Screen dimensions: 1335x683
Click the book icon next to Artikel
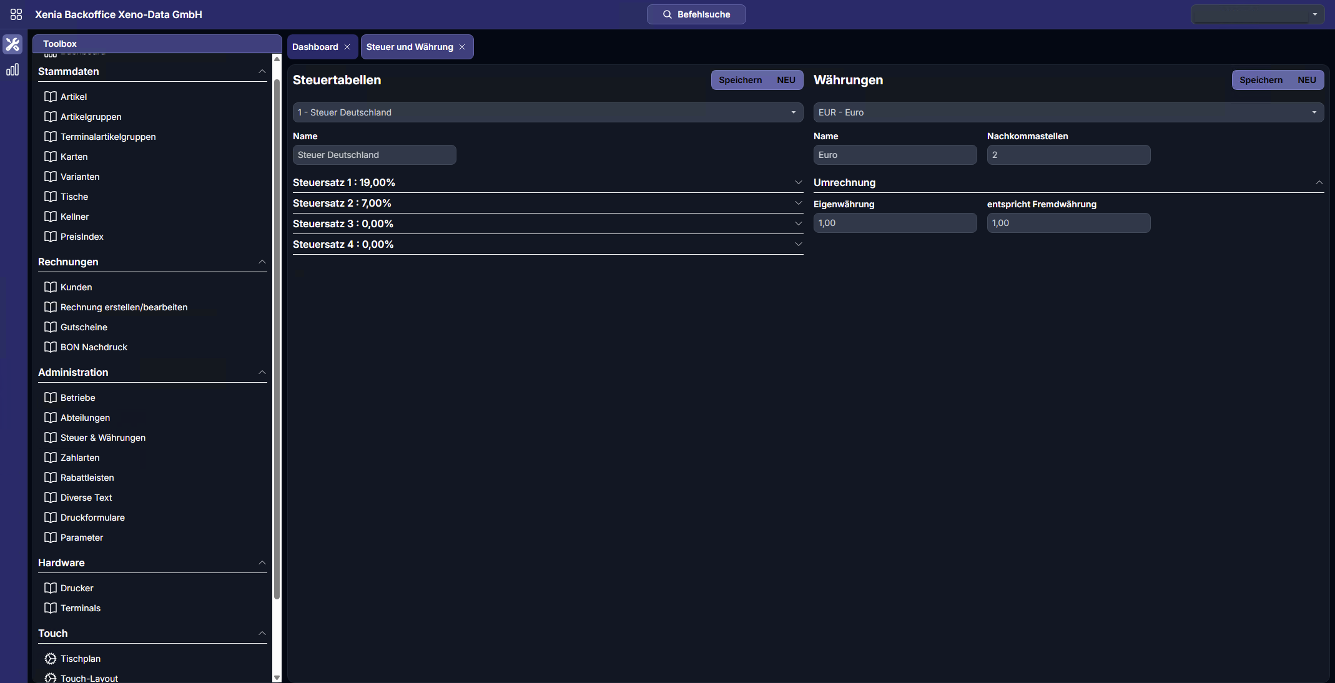[x=51, y=97]
